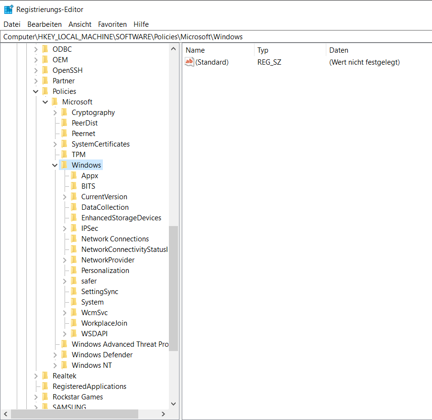Click the tree scroll up arrow

point(173,49)
